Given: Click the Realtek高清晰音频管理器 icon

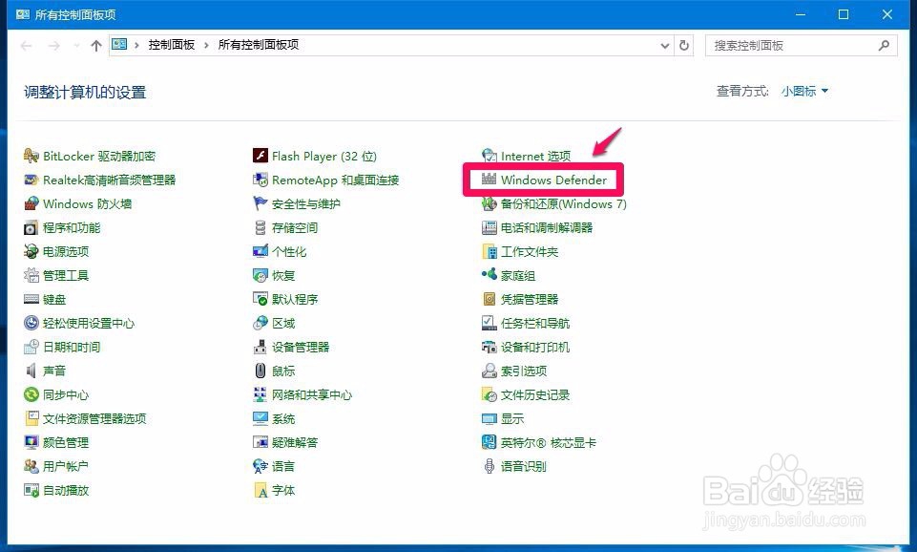Looking at the screenshot, I should pyautogui.click(x=31, y=180).
